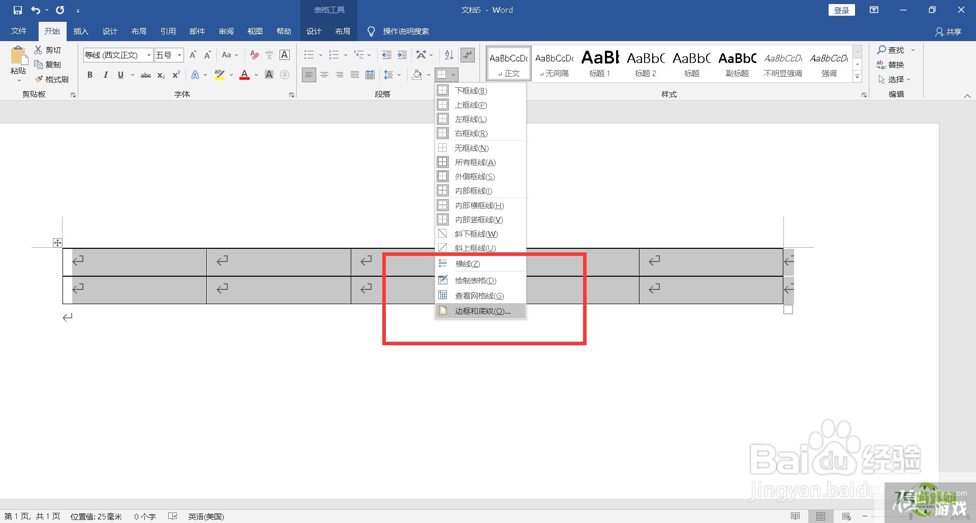
Task: Choose 外侧框线(S) menu item
Action: point(480,176)
